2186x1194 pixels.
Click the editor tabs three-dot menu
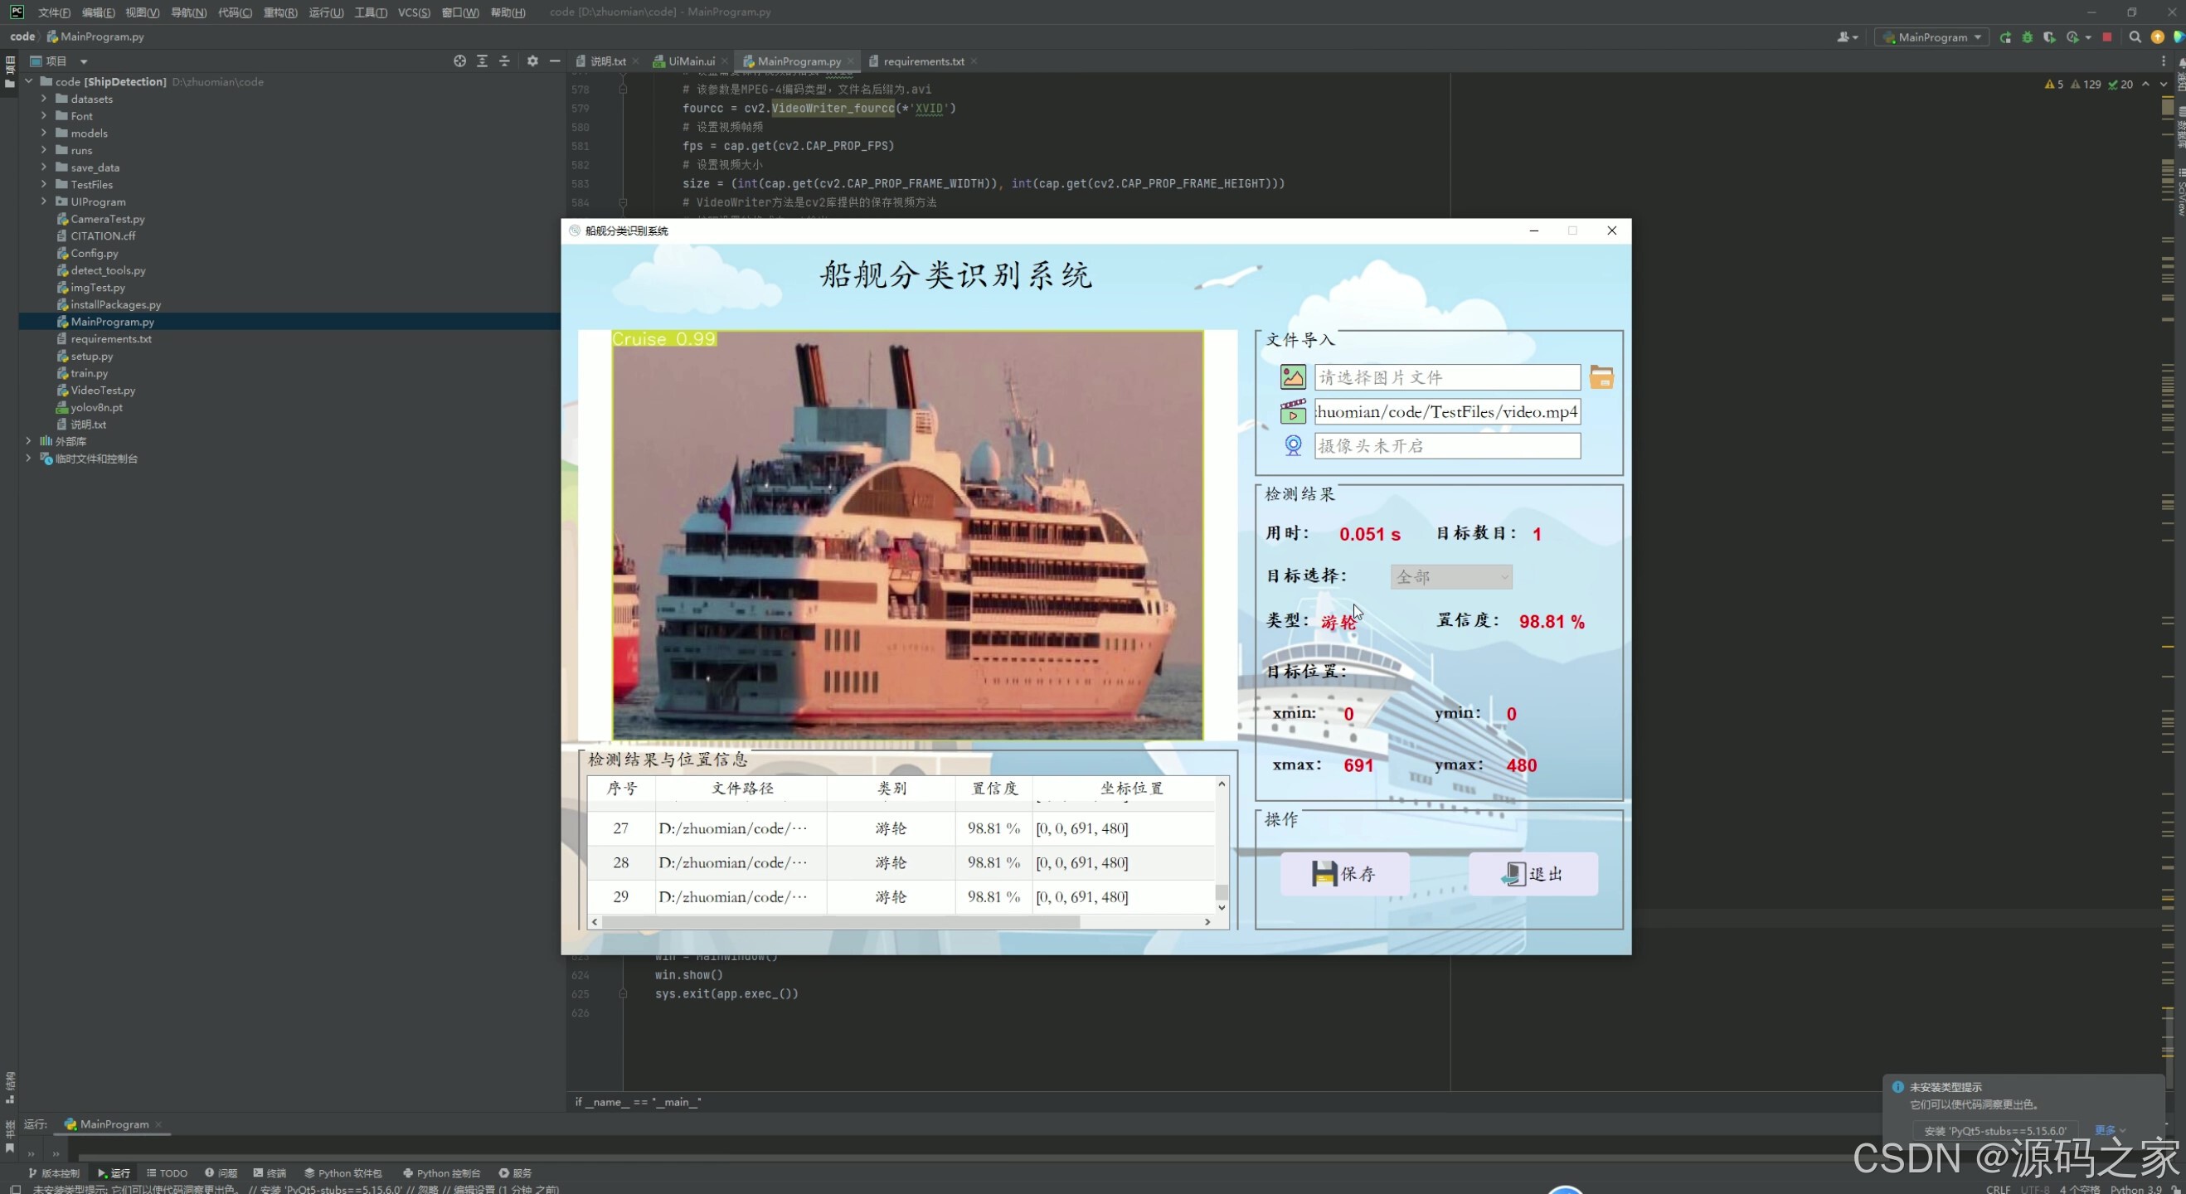2163,61
